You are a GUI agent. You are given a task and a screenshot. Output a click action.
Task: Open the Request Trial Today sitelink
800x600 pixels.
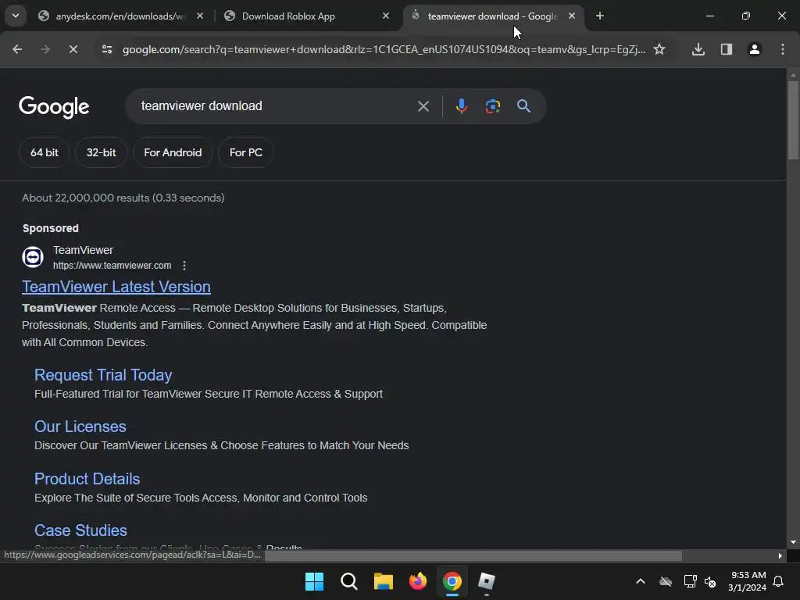point(103,375)
